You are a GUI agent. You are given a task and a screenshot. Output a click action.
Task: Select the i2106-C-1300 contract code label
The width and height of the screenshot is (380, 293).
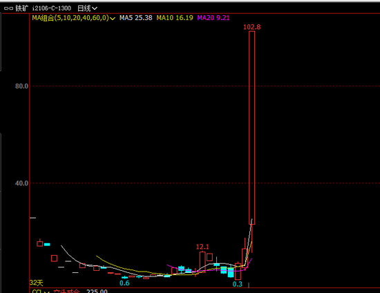coord(52,8)
